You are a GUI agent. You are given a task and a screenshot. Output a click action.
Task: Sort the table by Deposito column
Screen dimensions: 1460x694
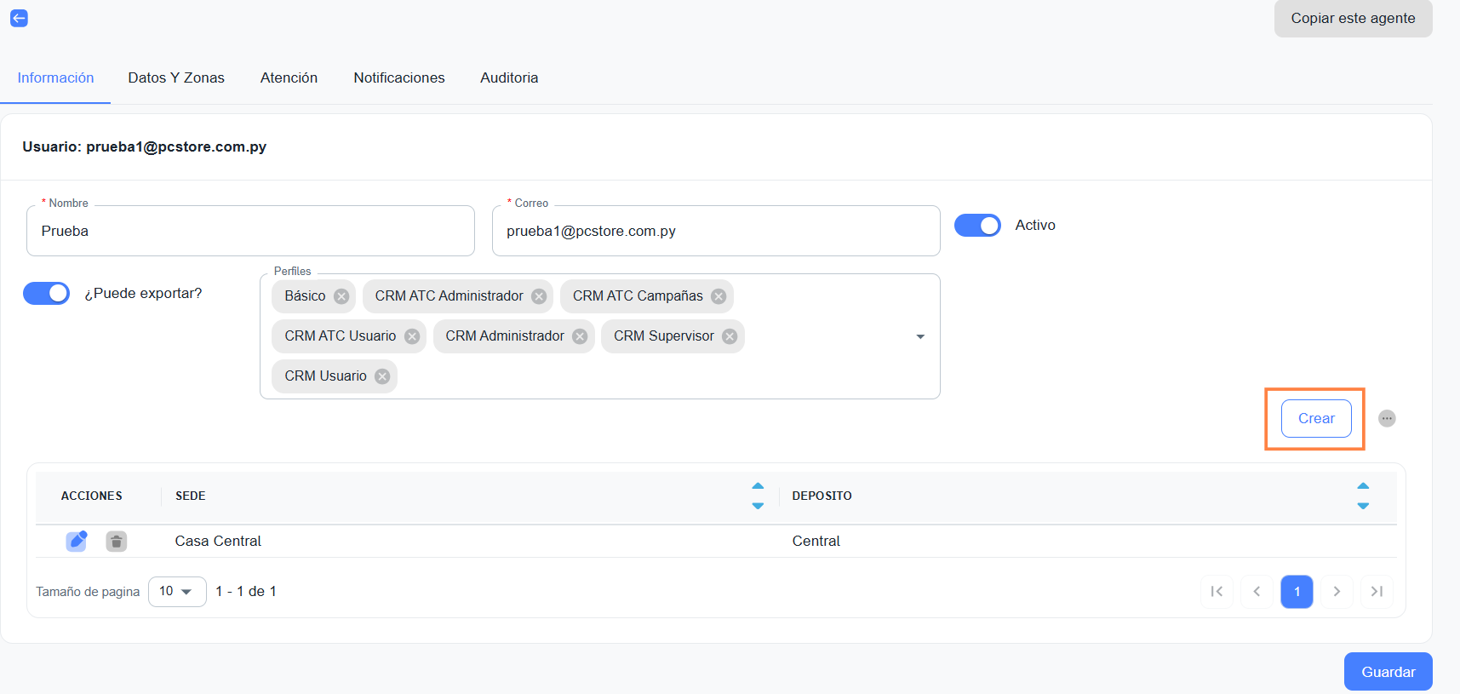point(1363,496)
